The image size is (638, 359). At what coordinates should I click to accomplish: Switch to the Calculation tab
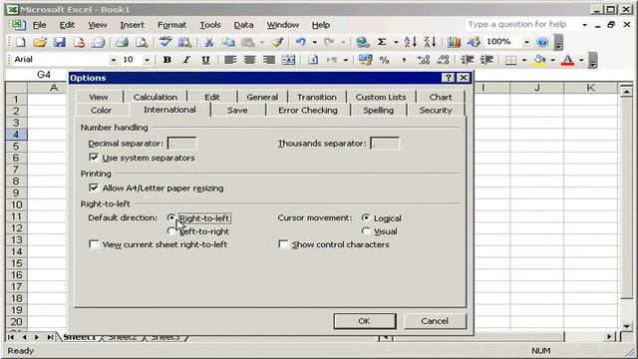156,97
